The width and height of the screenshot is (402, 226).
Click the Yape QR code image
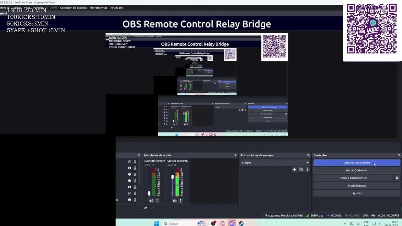372,29
